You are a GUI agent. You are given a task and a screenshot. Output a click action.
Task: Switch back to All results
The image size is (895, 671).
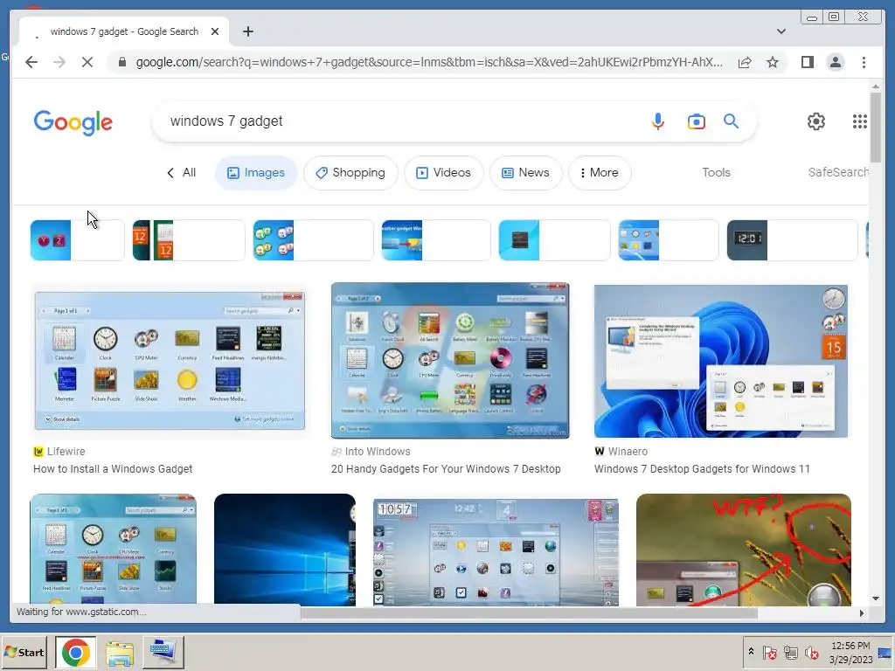(181, 172)
